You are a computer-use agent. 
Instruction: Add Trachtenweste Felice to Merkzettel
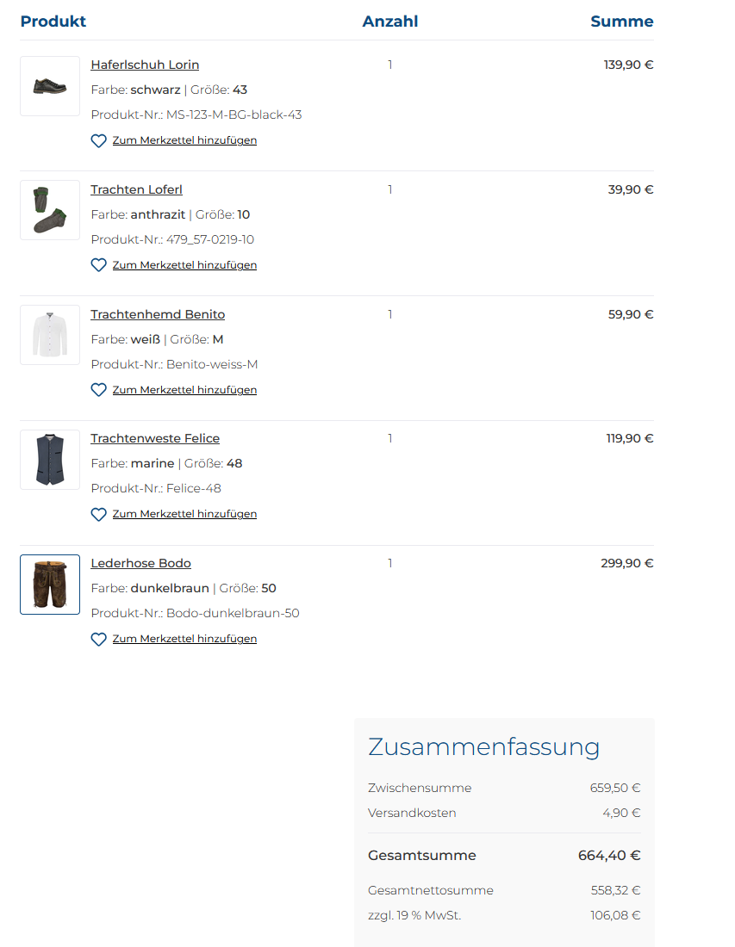pos(184,514)
